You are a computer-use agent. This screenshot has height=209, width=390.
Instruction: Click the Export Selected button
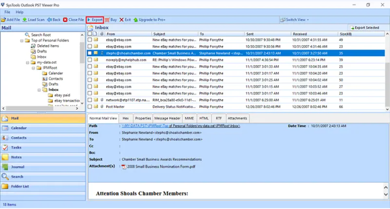tap(365, 28)
